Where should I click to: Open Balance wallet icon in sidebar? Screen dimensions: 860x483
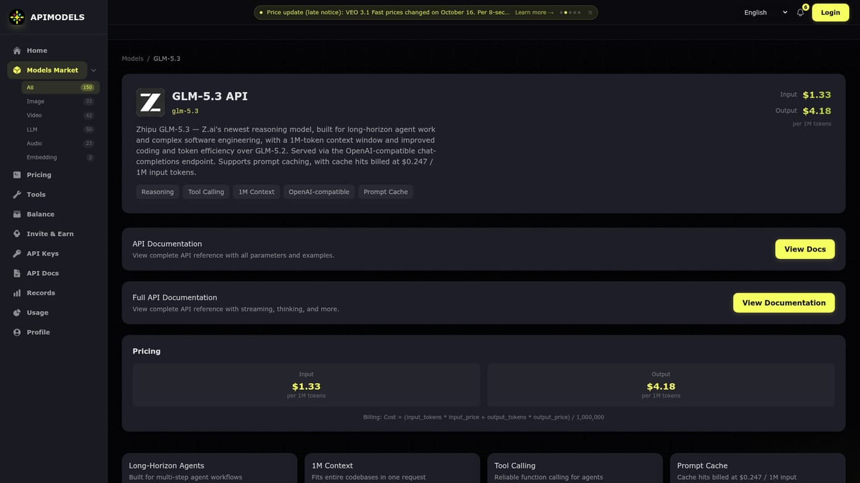17,214
